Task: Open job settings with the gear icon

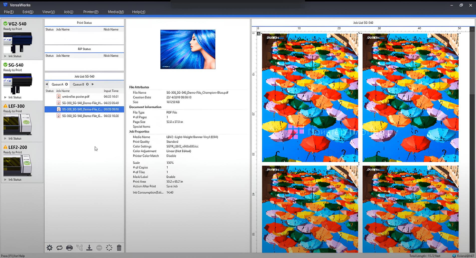Action: pyautogui.click(x=50, y=248)
